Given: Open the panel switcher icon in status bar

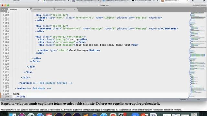Looking at the screenshot, I should pyautogui.click(x=3, y=100).
